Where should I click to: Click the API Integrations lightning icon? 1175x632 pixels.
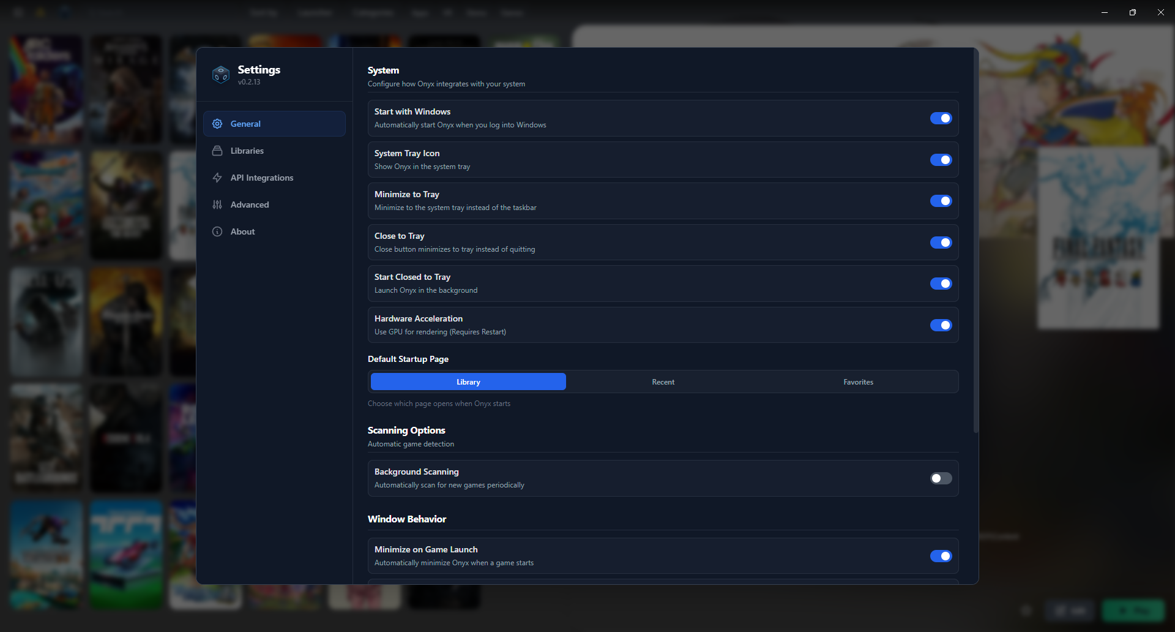pos(217,178)
